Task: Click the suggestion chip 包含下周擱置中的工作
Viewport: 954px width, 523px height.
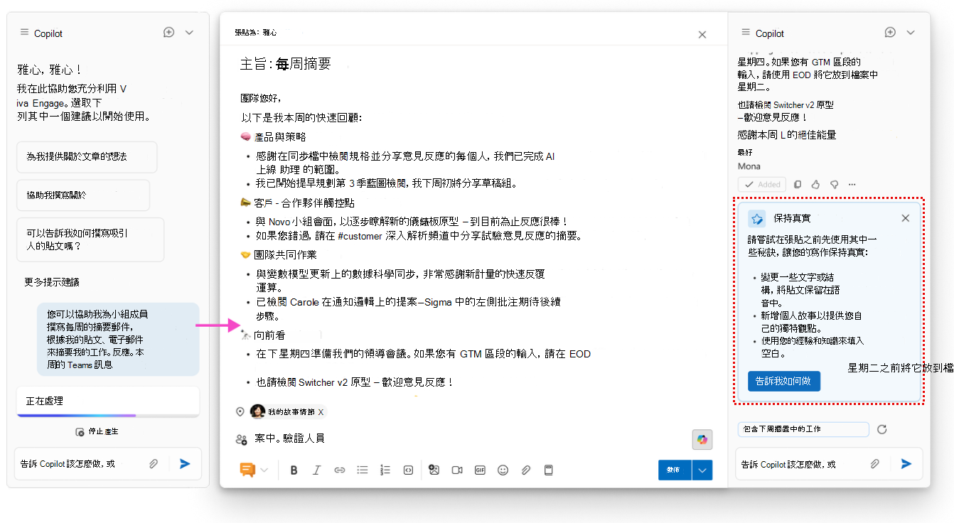Action: [803, 429]
